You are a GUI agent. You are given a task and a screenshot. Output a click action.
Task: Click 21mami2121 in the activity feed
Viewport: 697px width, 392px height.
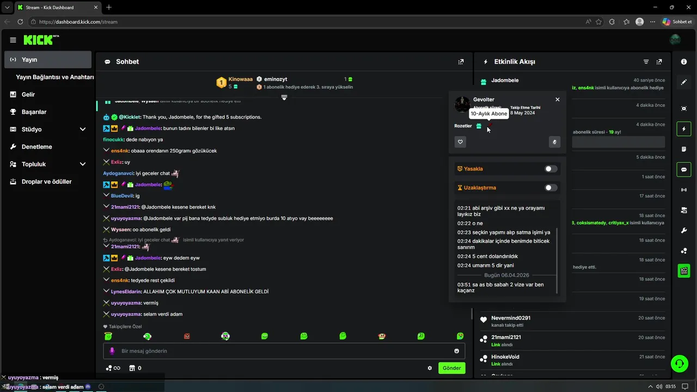click(506, 338)
